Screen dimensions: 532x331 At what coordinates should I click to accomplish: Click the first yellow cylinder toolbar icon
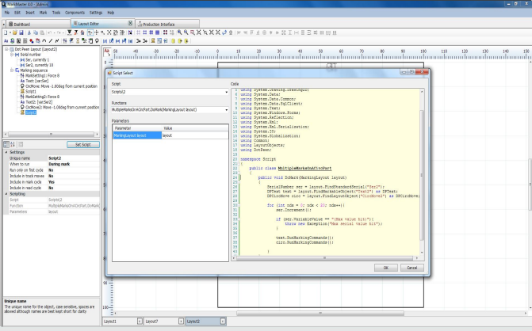[x=173, y=40]
